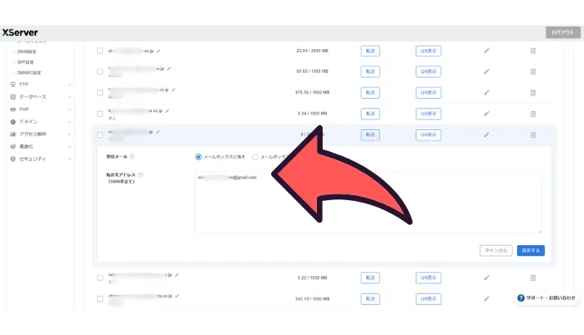Tick the checkbox for the 976.56 / 1000 MB account
The image size is (584, 335).
click(100, 92)
